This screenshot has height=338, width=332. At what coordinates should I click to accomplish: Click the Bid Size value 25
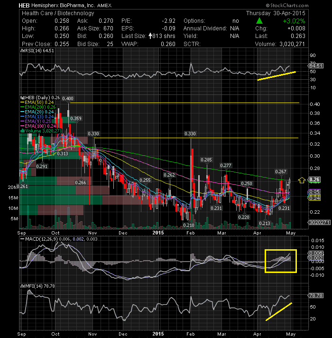click(x=110, y=44)
